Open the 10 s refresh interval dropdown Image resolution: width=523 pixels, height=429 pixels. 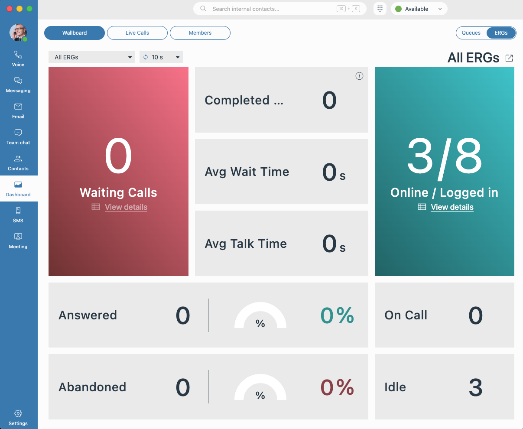tap(161, 57)
